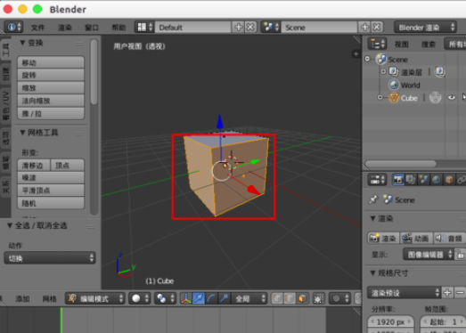Select World in the outliner
This screenshot has width=466, height=333.
[x=410, y=85]
